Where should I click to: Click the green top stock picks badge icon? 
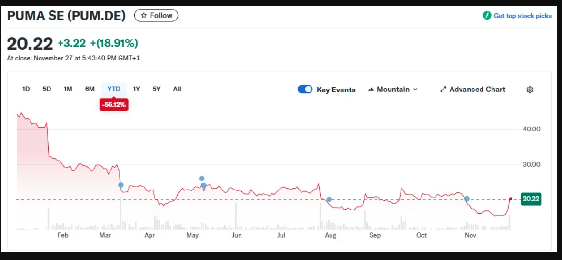[487, 15]
